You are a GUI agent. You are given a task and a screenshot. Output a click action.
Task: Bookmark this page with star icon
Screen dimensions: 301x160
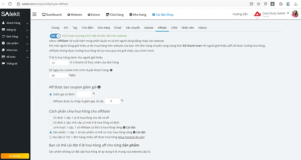(x=259, y=4)
